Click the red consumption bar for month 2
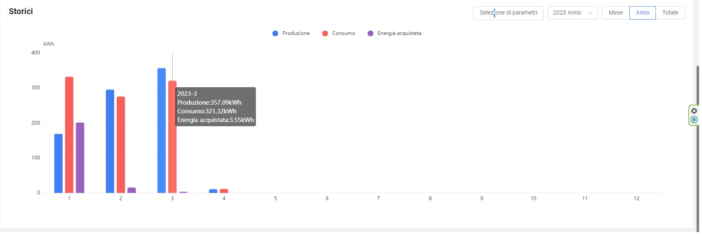This screenshot has height=235, width=702. [x=121, y=144]
